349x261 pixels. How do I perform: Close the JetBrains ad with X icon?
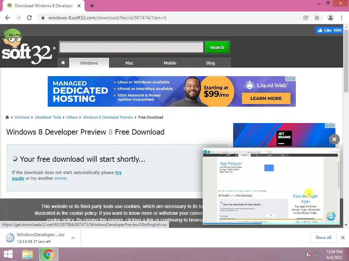(333, 126)
